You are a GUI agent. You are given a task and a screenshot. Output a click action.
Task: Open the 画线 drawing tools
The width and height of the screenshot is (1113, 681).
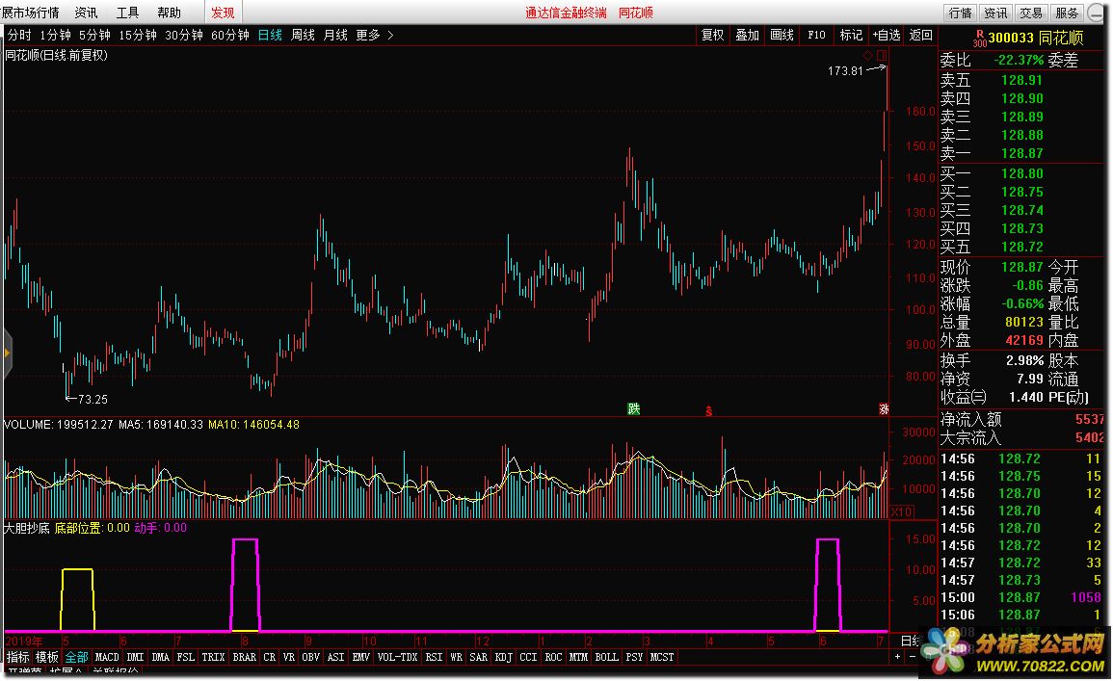click(782, 35)
